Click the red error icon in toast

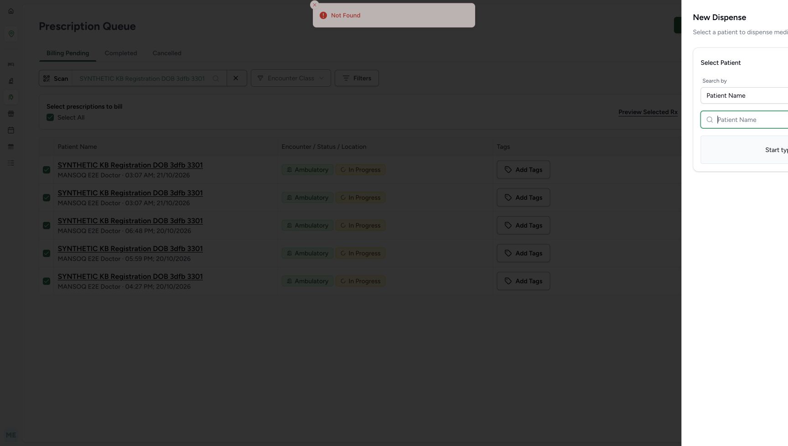[323, 15]
